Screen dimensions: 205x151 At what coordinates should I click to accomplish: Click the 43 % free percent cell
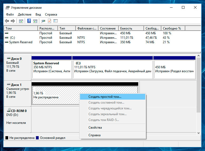(x=166, y=38)
